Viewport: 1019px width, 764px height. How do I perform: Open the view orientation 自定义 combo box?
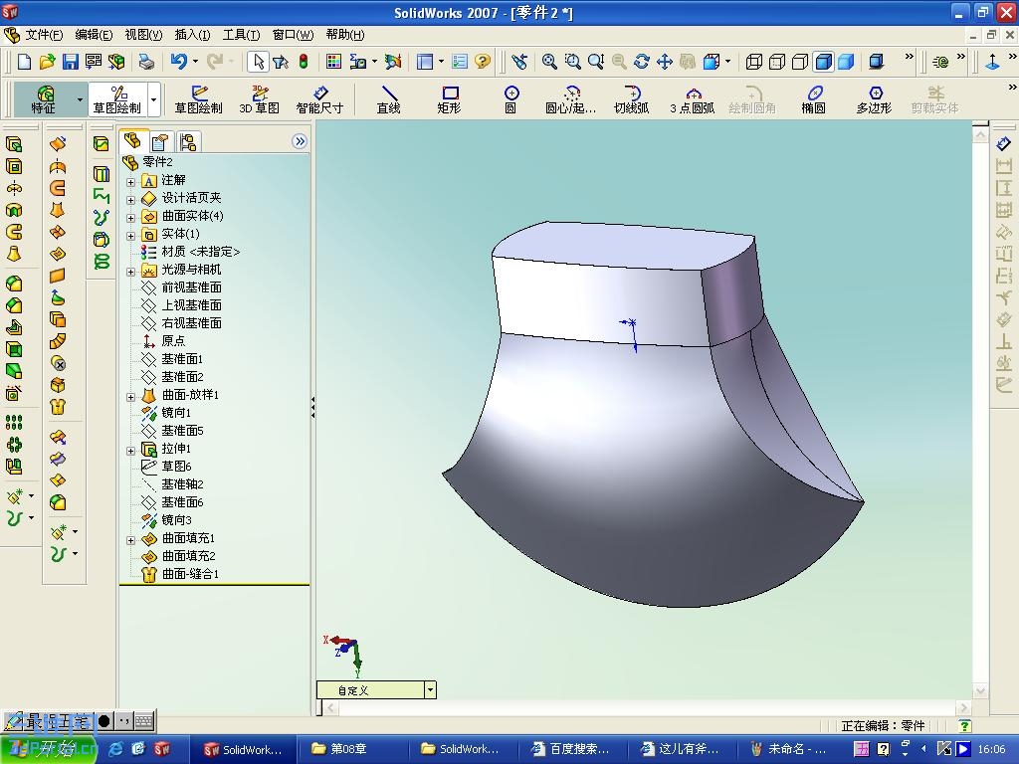click(376, 690)
